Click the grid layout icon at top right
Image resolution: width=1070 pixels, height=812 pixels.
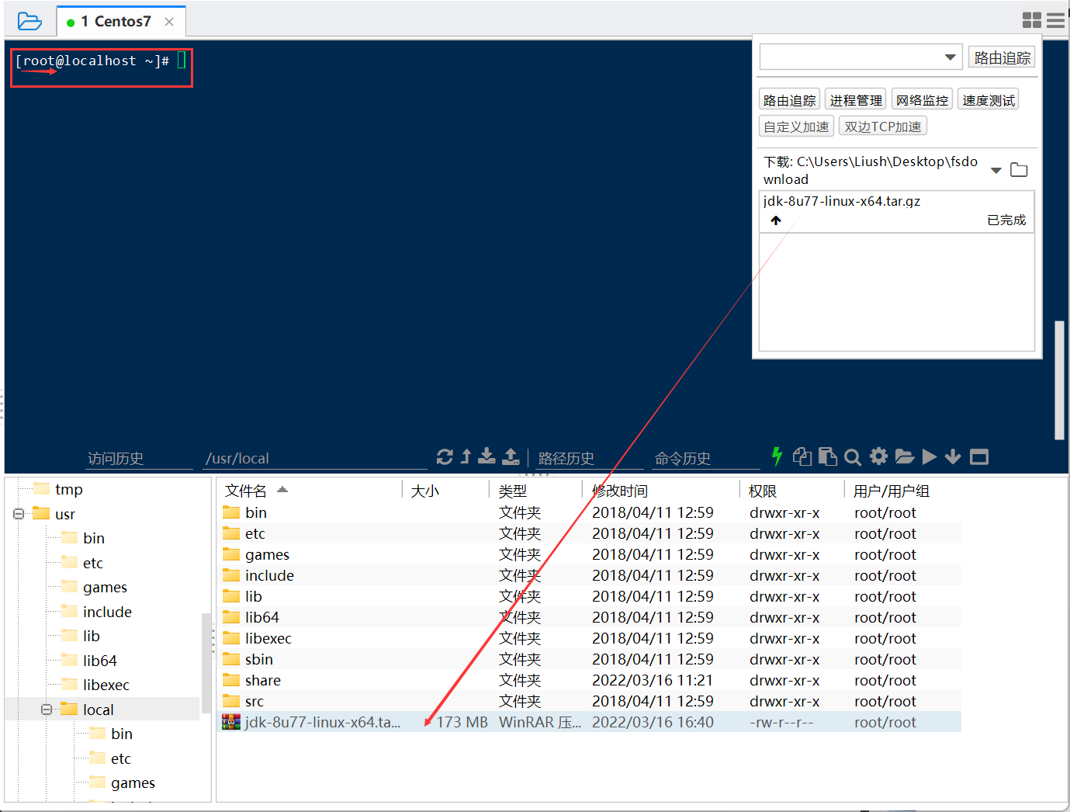(1032, 20)
